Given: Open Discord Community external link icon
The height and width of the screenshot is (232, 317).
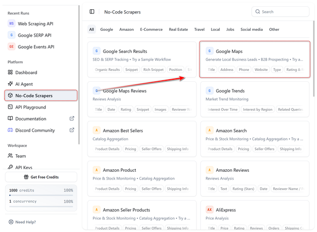Looking at the screenshot, I should pos(72,130).
